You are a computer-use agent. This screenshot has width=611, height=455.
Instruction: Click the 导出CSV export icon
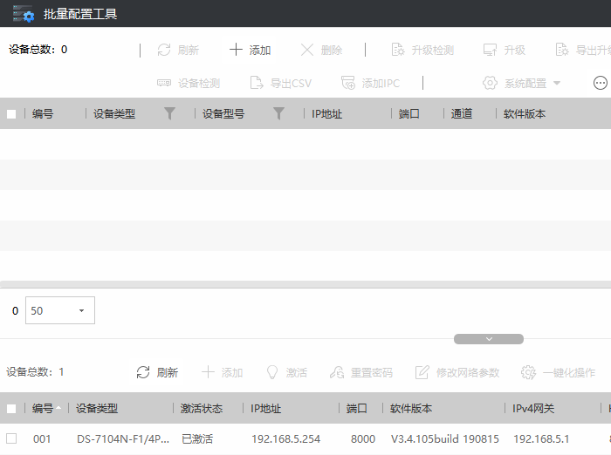257,83
